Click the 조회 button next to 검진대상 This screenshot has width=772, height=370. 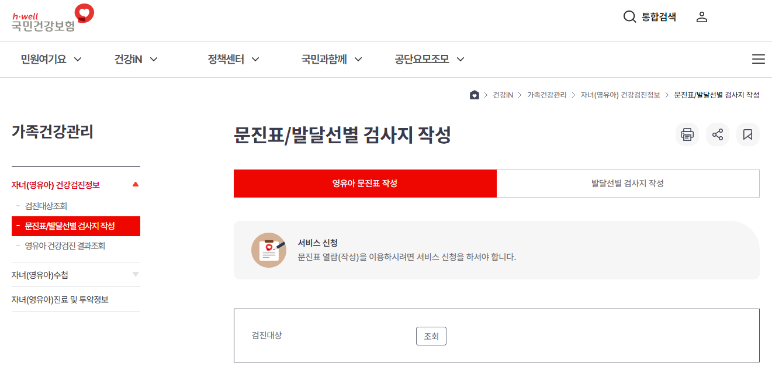coord(431,336)
